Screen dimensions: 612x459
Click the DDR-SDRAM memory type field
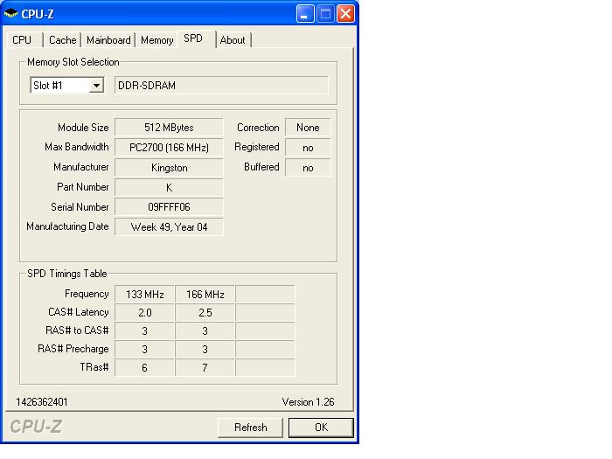click(x=221, y=86)
